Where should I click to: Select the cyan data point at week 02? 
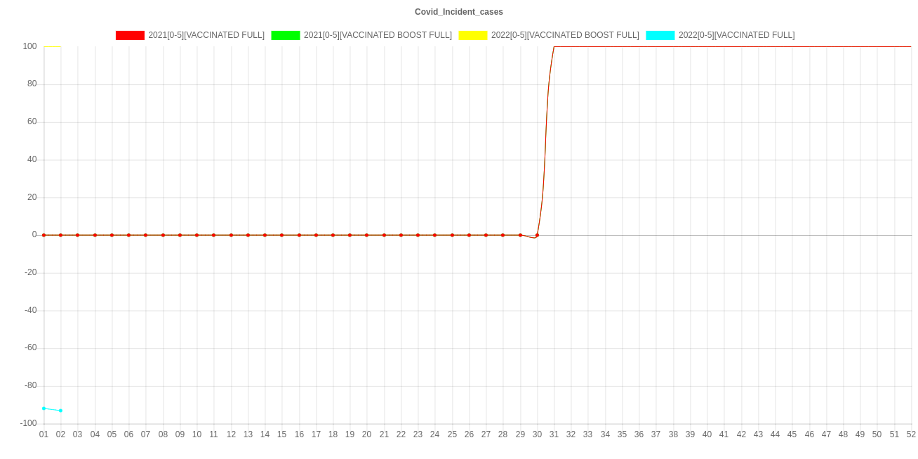click(60, 411)
